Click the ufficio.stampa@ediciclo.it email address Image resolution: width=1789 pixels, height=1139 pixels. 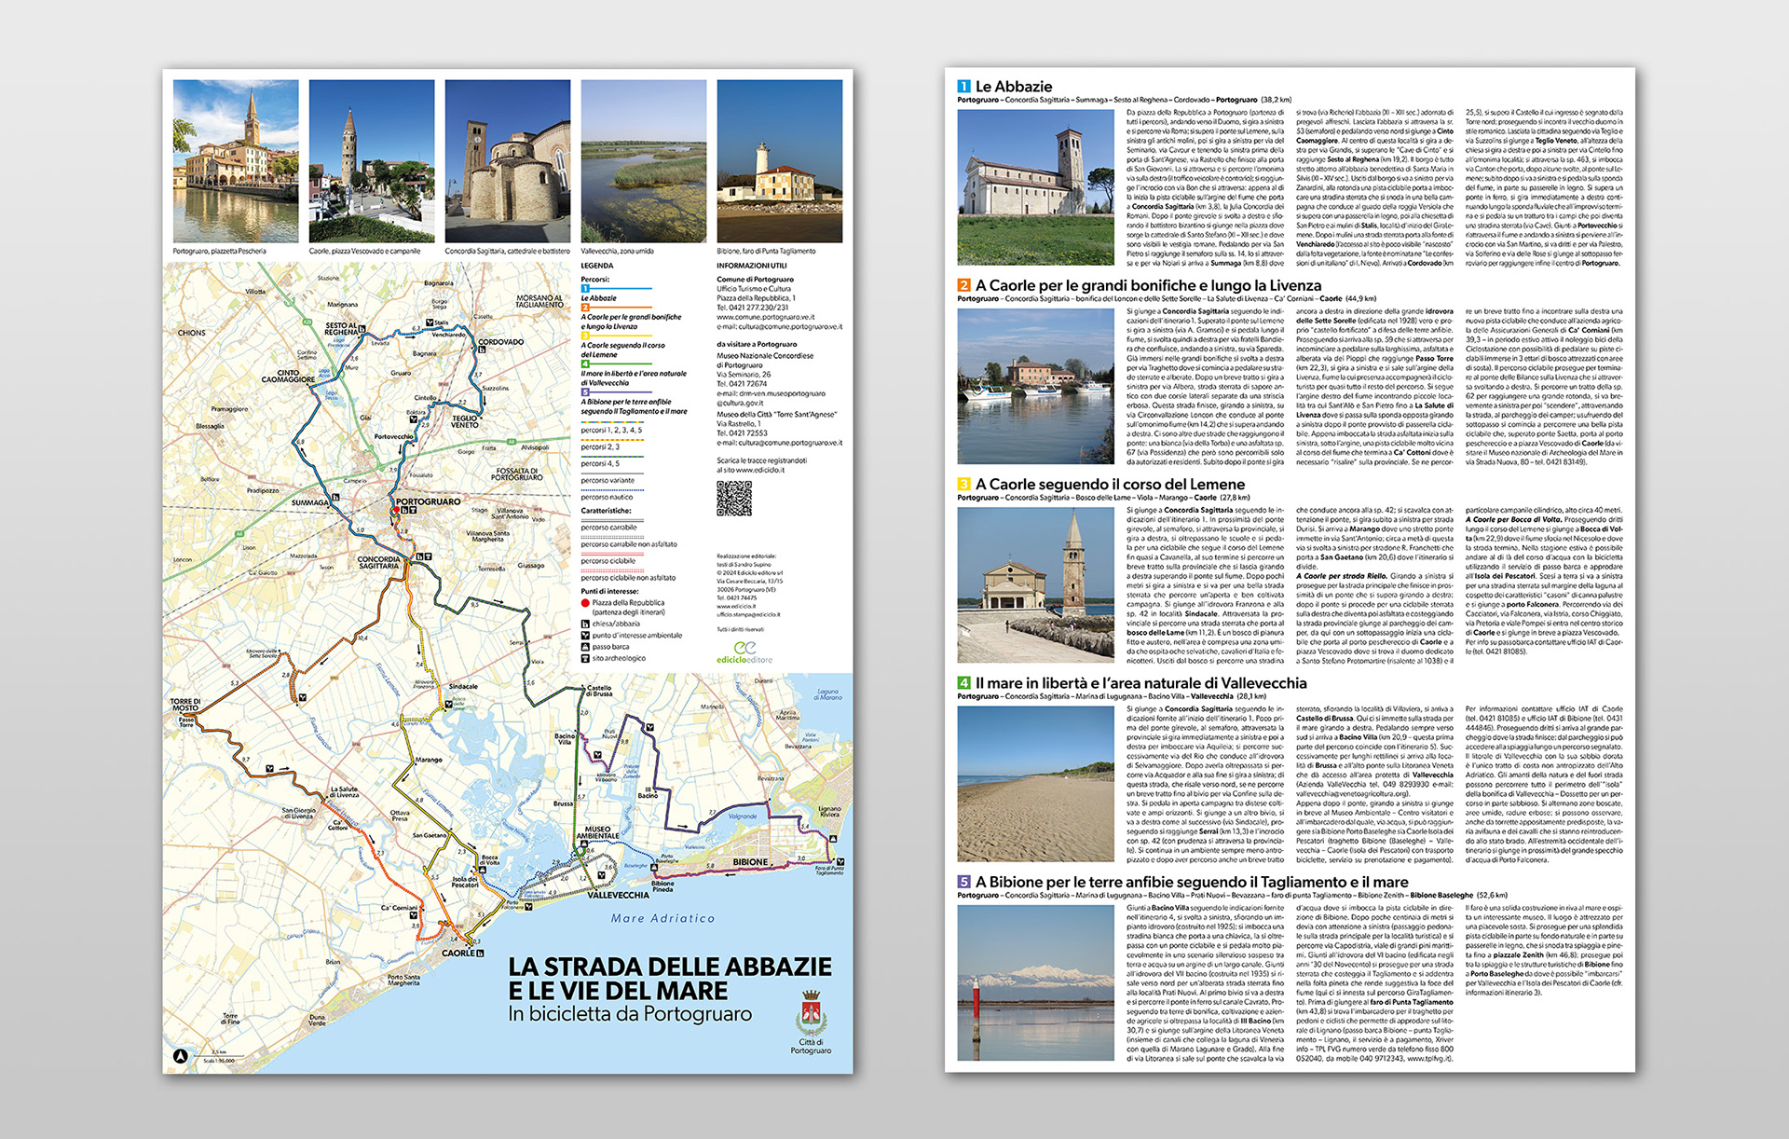click(x=748, y=614)
